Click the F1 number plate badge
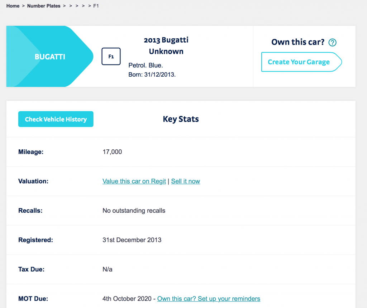The height and width of the screenshot is (308, 367). point(111,56)
